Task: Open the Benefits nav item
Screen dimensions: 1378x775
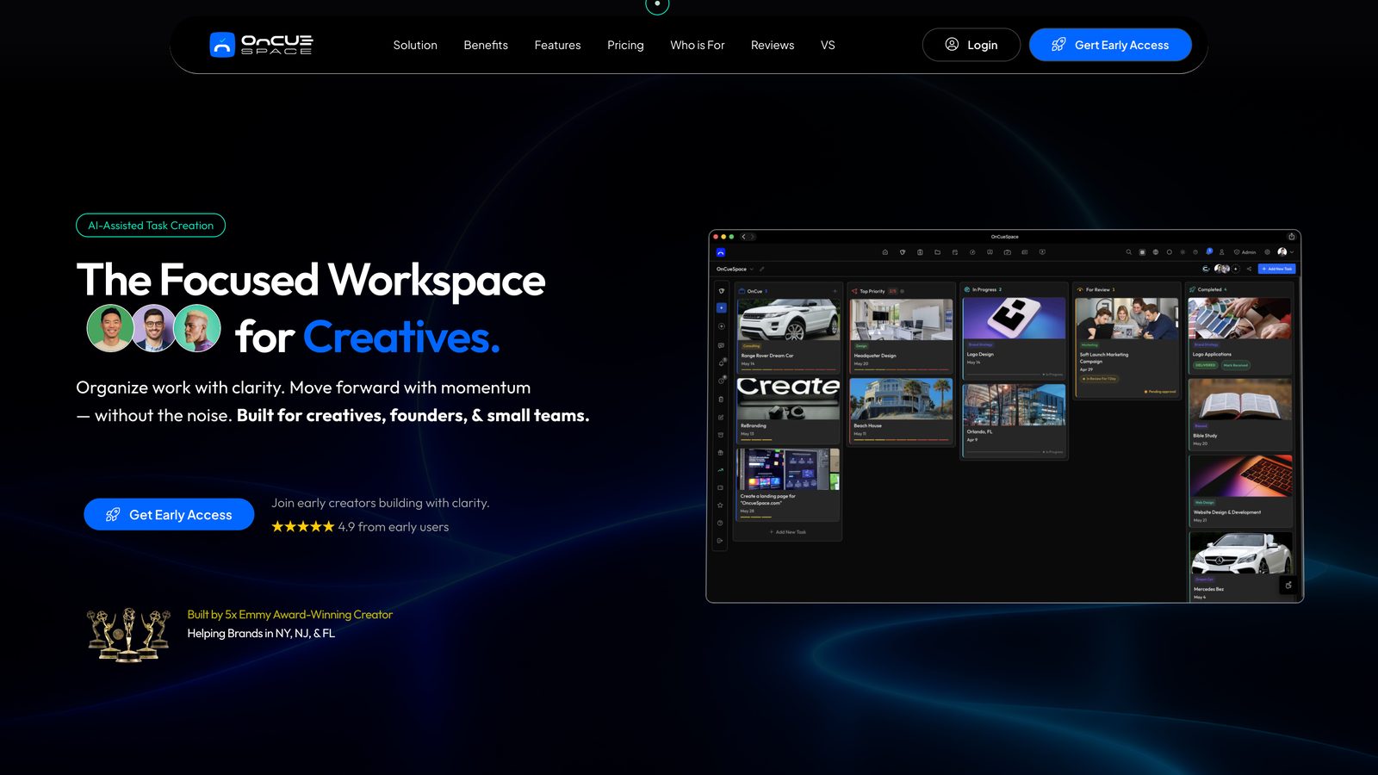Action: tap(486, 45)
